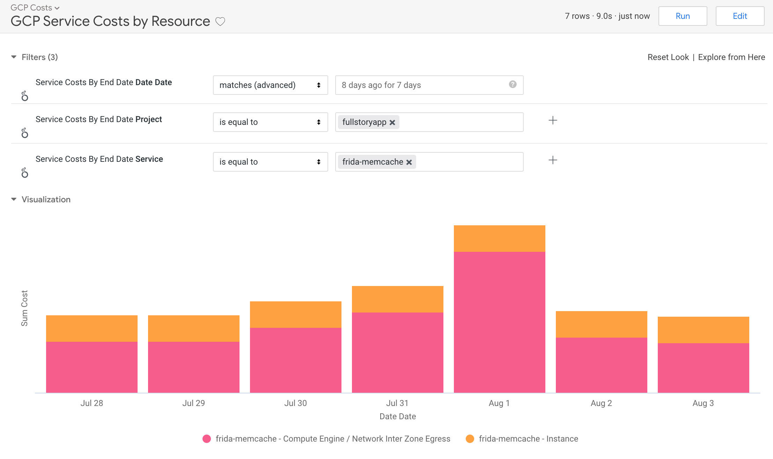Click the Reset Look link

click(668, 57)
